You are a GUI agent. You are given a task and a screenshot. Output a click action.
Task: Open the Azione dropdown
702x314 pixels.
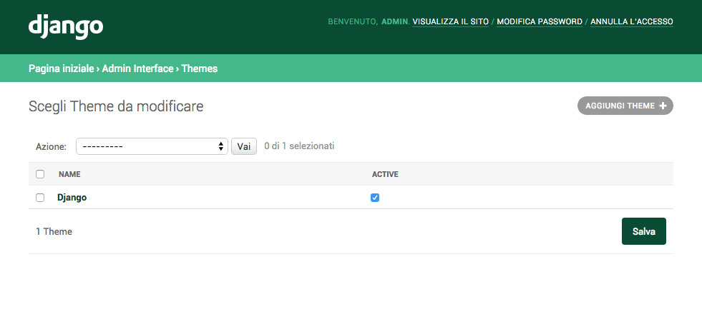152,146
